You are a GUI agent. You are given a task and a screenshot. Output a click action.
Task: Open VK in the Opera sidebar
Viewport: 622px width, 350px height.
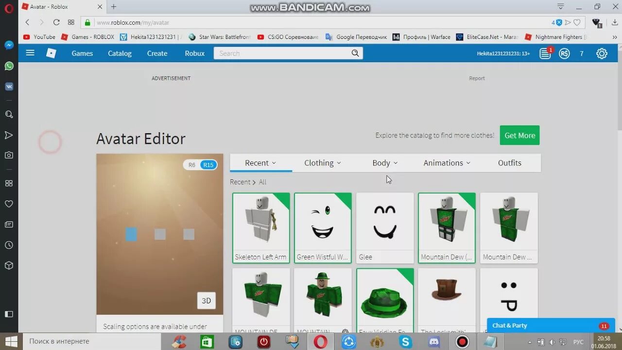[x=9, y=87]
